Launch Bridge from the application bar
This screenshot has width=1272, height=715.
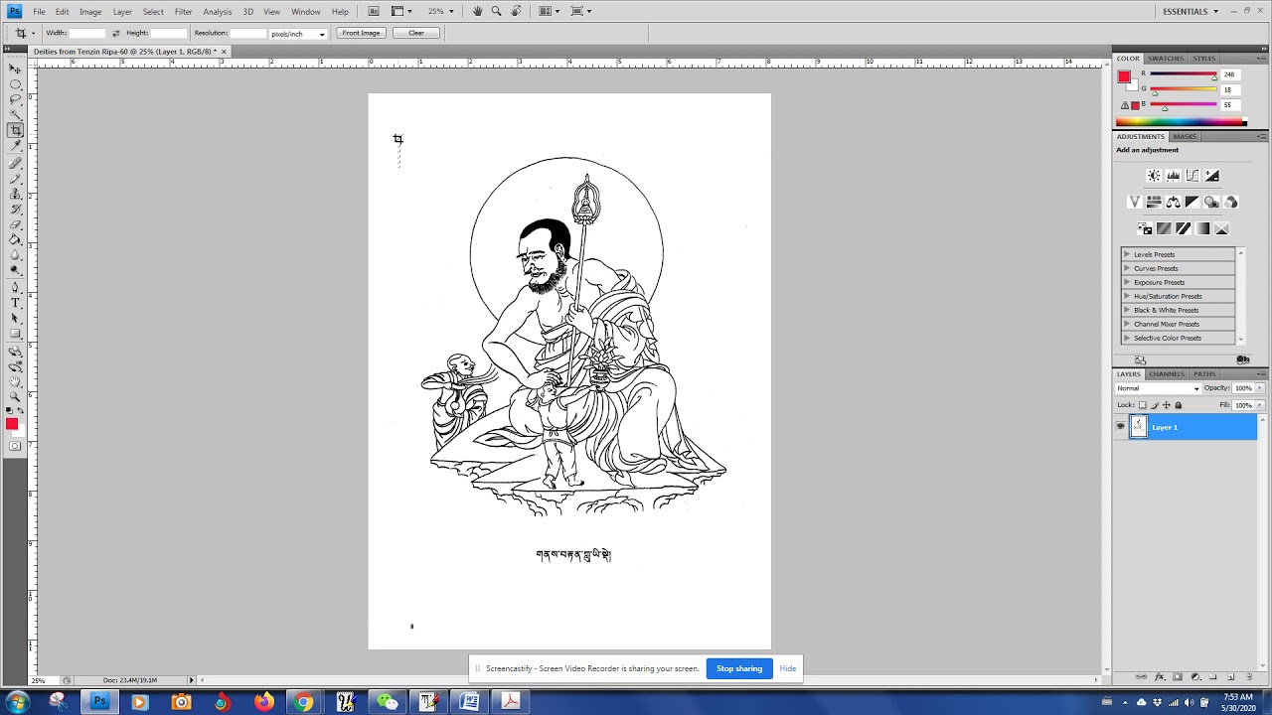374,11
